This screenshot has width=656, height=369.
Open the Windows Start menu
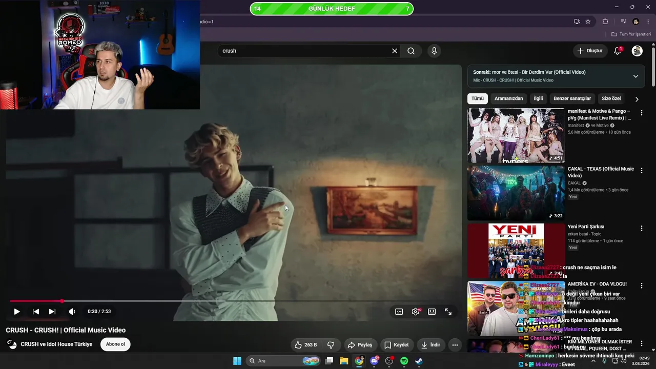[x=237, y=361]
